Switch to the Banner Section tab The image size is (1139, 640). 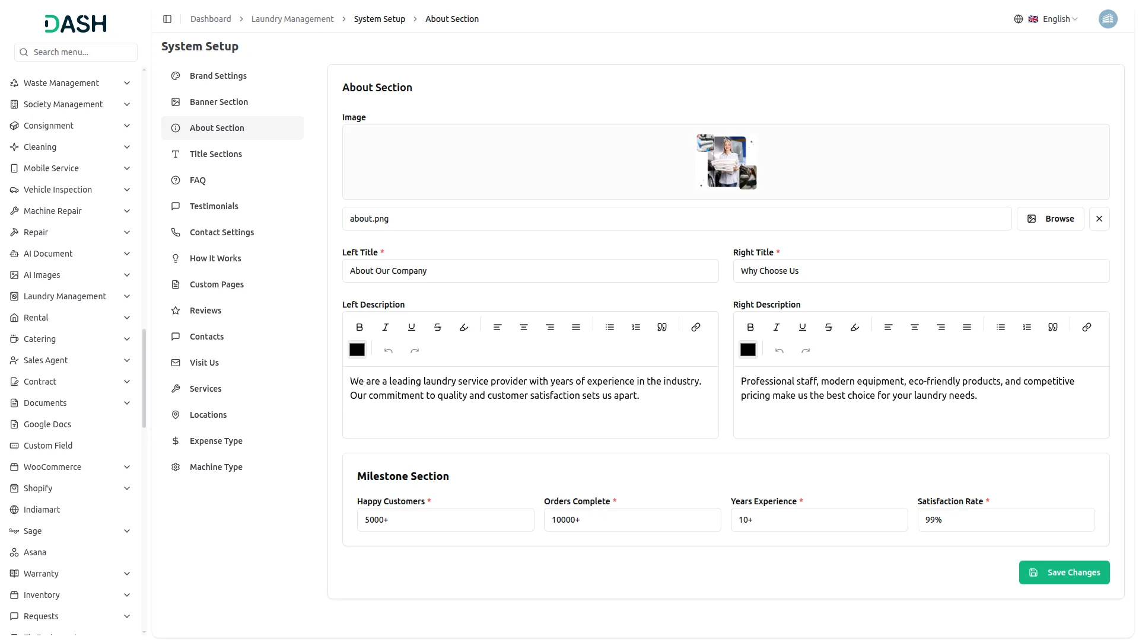click(218, 101)
